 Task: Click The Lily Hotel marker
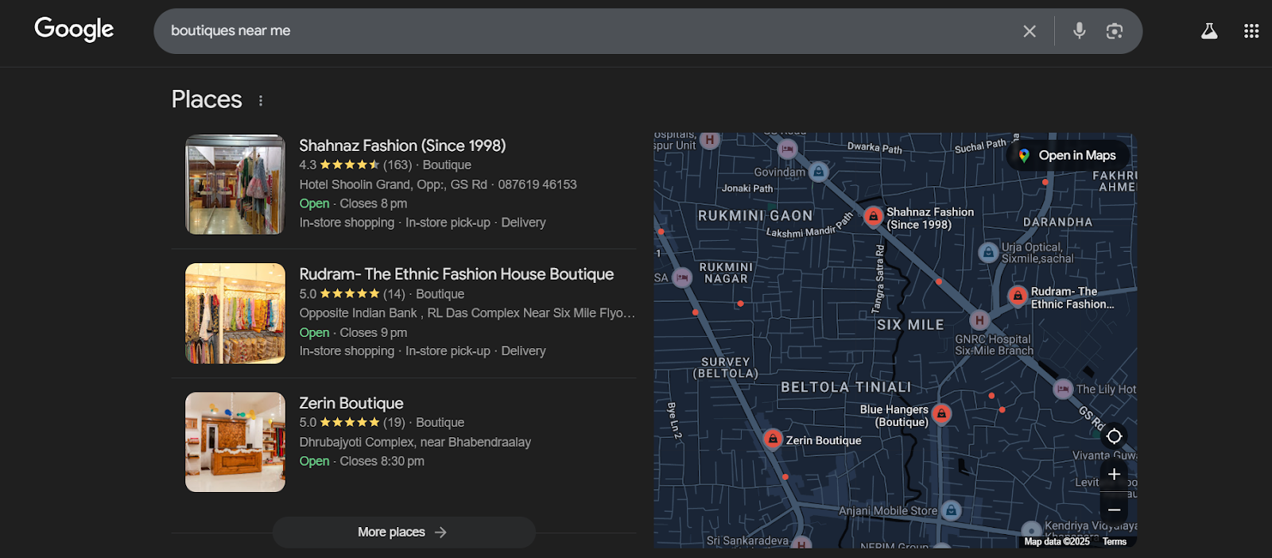tap(1063, 389)
